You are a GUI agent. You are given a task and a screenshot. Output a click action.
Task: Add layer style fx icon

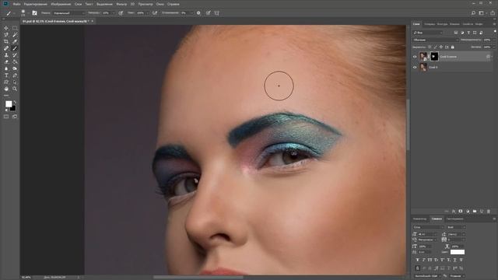click(x=454, y=212)
